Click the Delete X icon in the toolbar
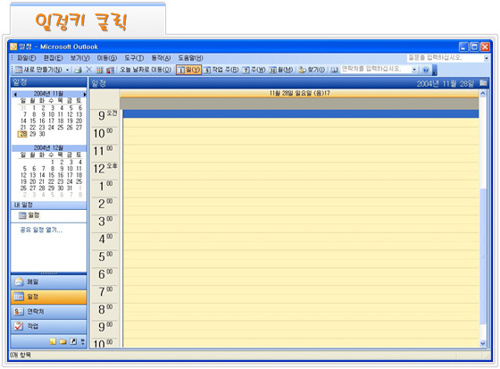The image size is (500, 369). [x=89, y=70]
